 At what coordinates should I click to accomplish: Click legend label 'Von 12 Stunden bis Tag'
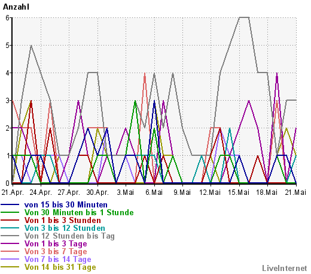coord(69,236)
